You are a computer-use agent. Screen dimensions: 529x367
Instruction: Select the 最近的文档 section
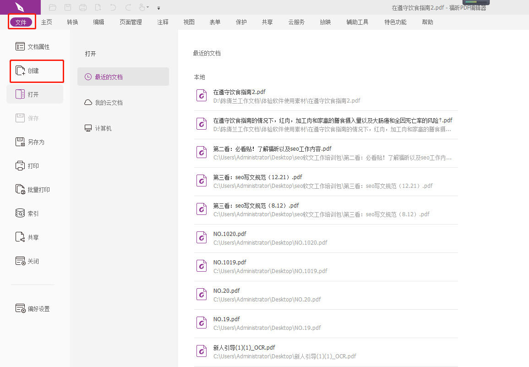tap(113, 77)
